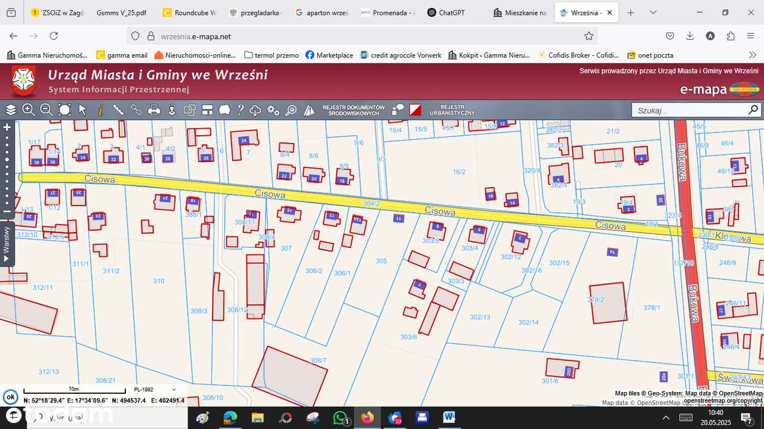Click the chain link tool
This screenshot has height=429, width=764.
(x=136, y=110)
